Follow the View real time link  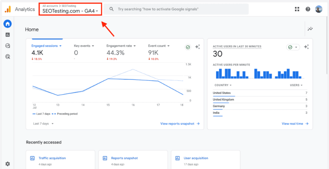tap(295, 123)
